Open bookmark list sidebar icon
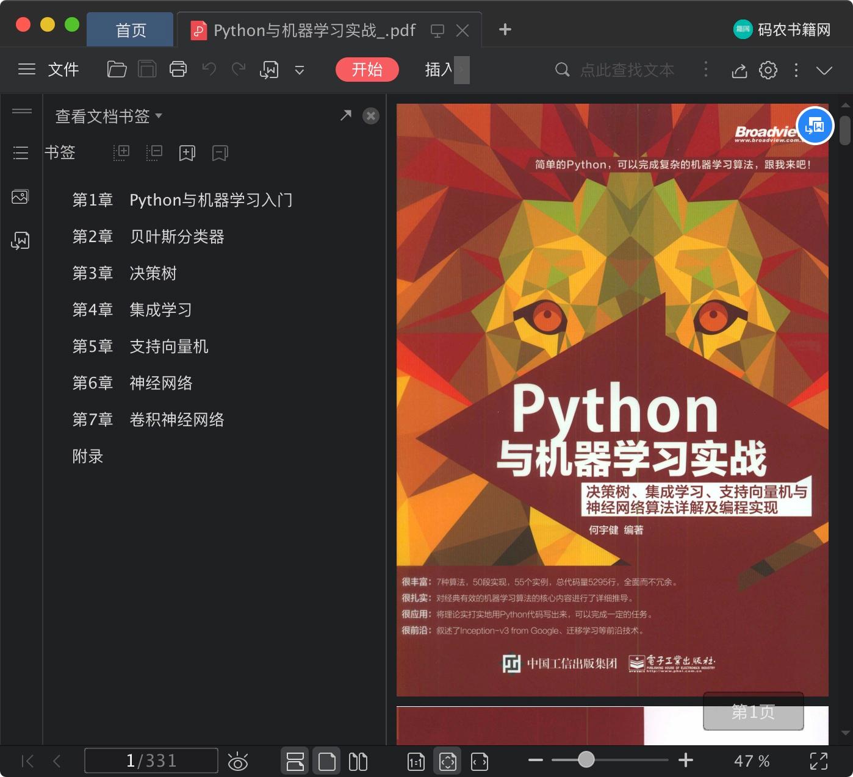Image resolution: width=853 pixels, height=777 pixels. point(21,152)
